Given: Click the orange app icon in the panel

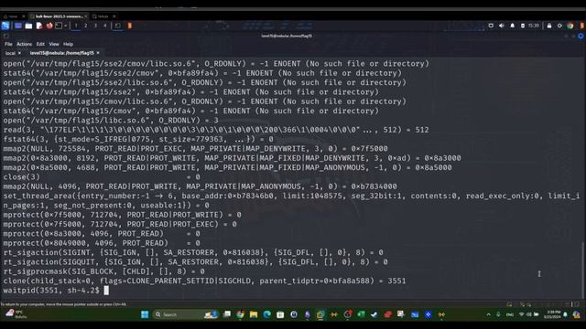Looking at the screenshot, I should [x=130, y=26].
